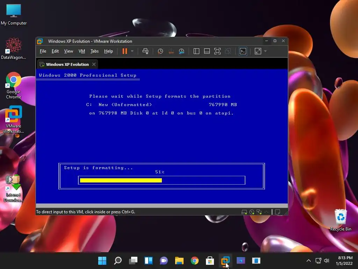Image resolution: width=358 pixels, height=269 pixels.
Task: Click the CD/DVD drive status bar icon
Action: (x=252, y=212)
